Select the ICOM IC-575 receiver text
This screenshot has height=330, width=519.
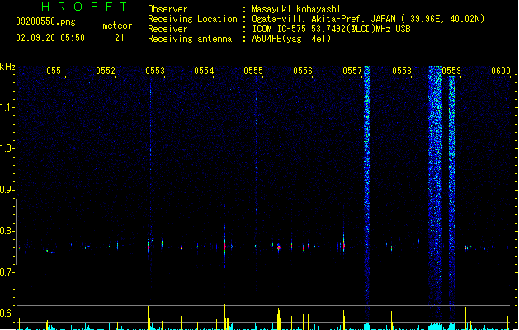(x=281, y=29)
